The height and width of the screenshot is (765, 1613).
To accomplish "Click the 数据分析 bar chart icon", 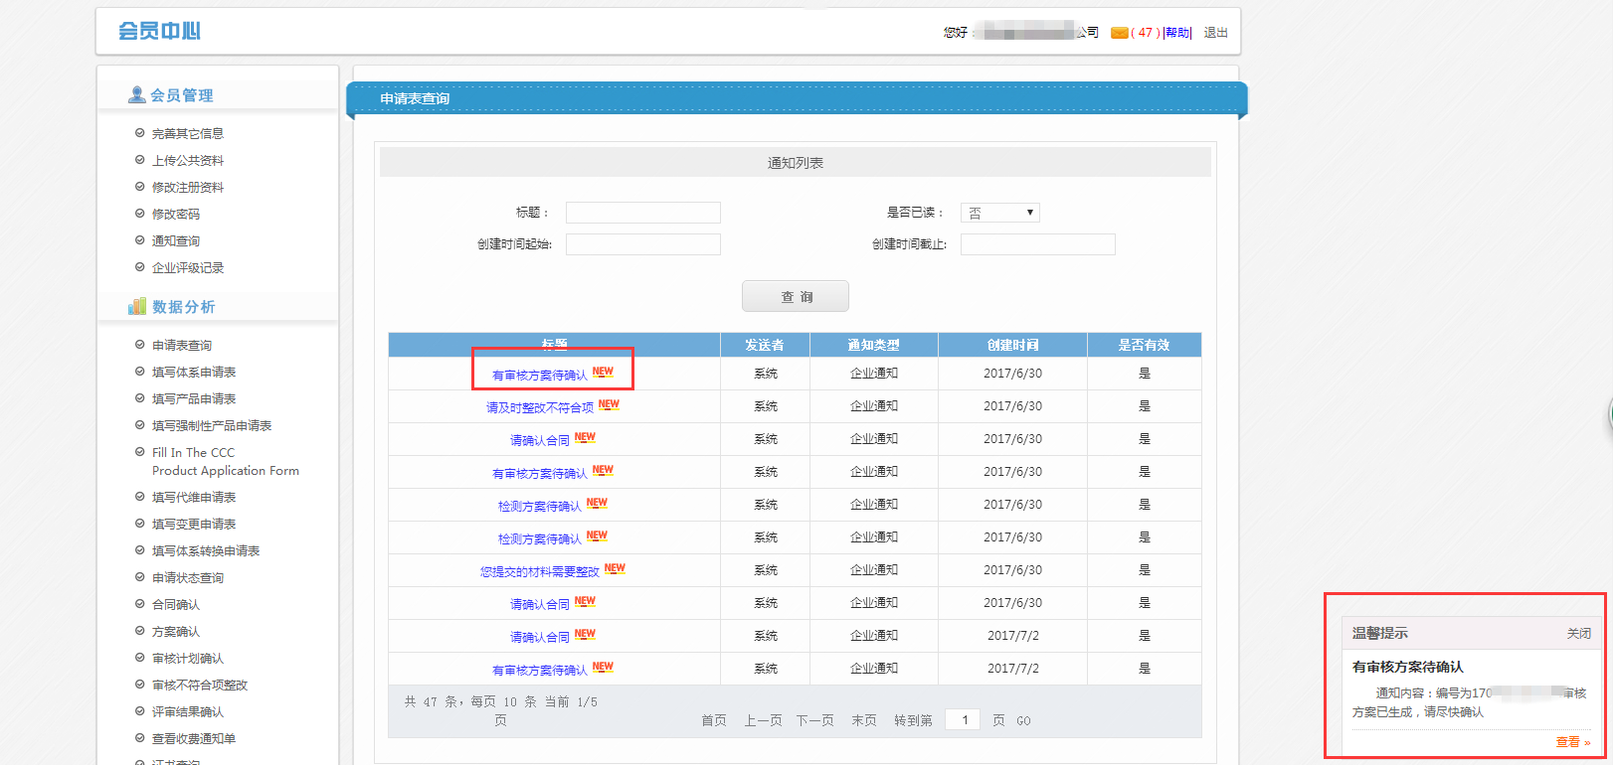I will pyautogui.click(x=137, y=306).
